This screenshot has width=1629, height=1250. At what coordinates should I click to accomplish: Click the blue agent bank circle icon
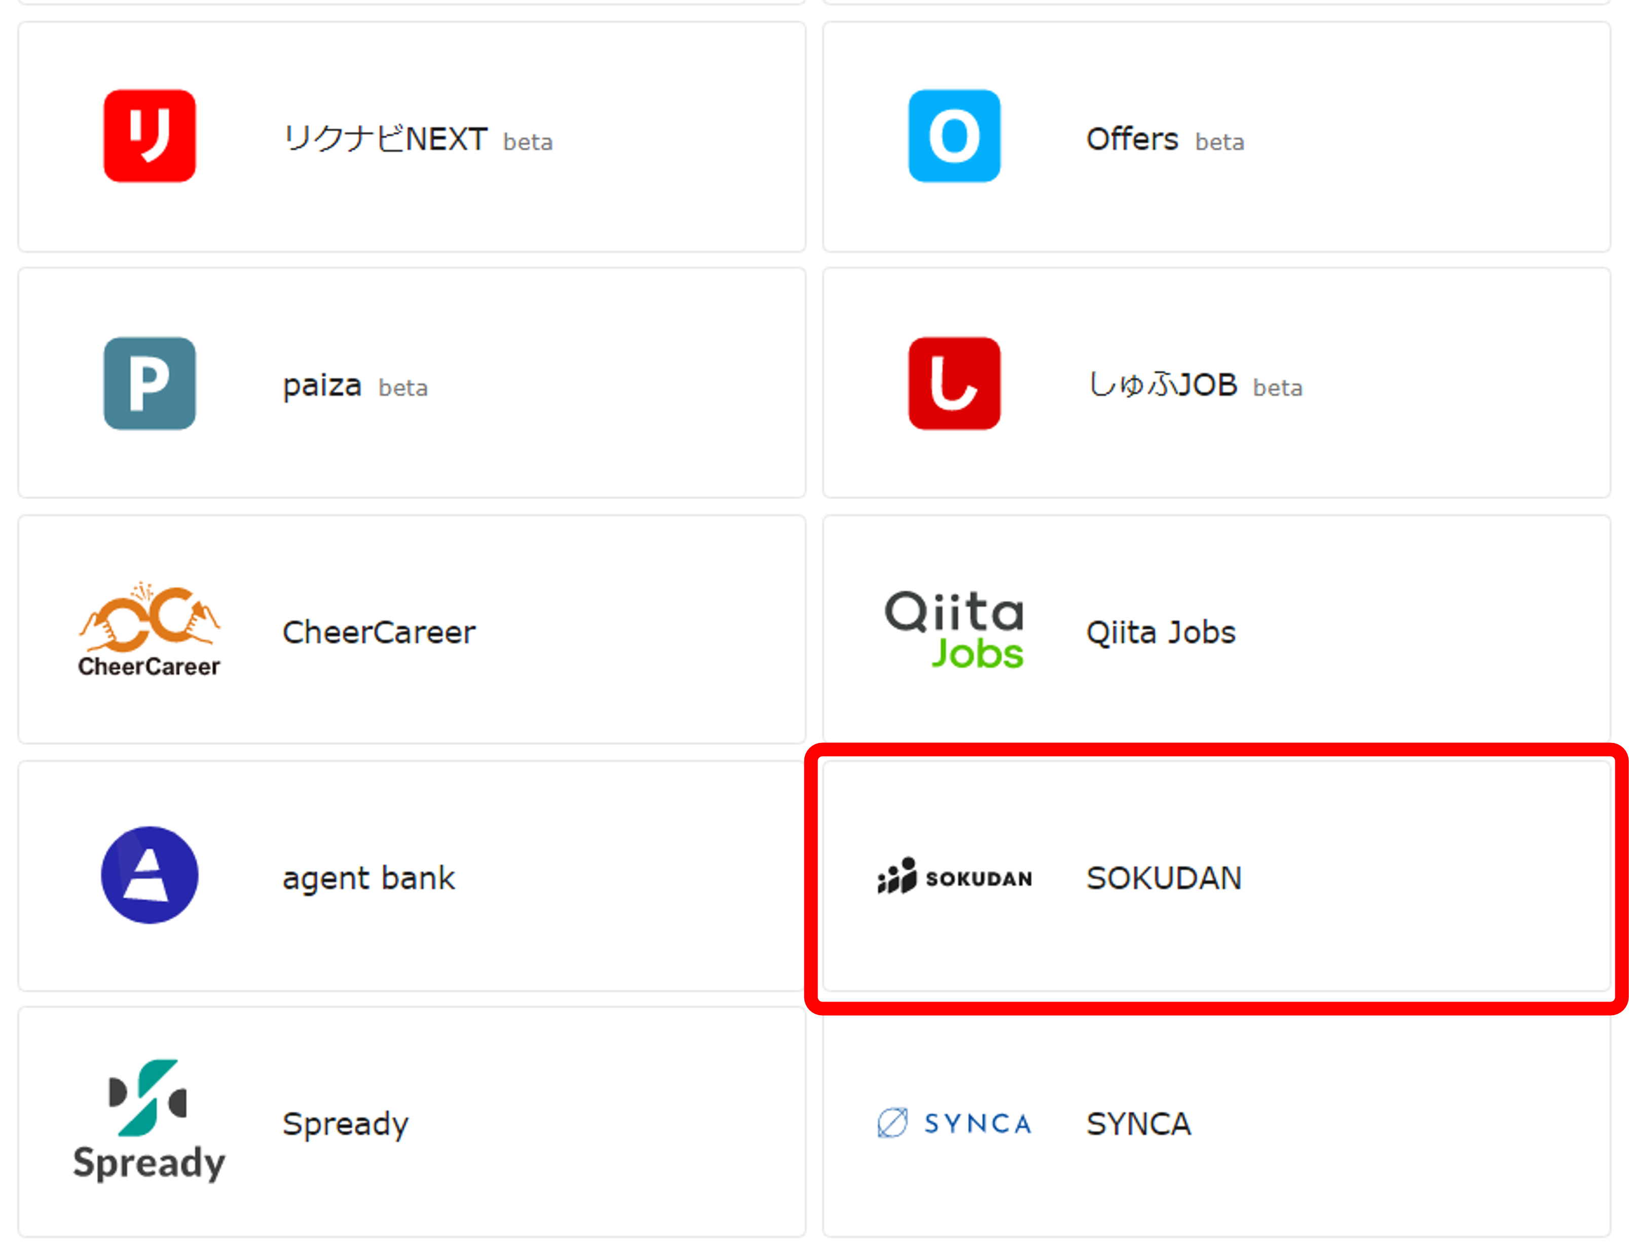[150, 875]
